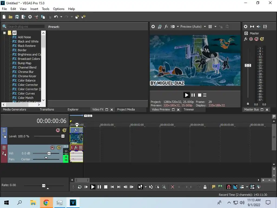
Task: Solo audio track 2
Action: point(59,148)
